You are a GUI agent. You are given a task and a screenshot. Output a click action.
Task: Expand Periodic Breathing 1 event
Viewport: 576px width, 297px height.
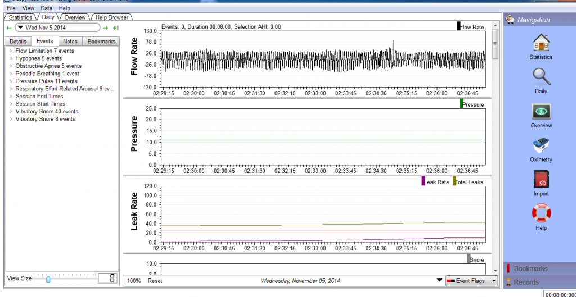(11, 74)
